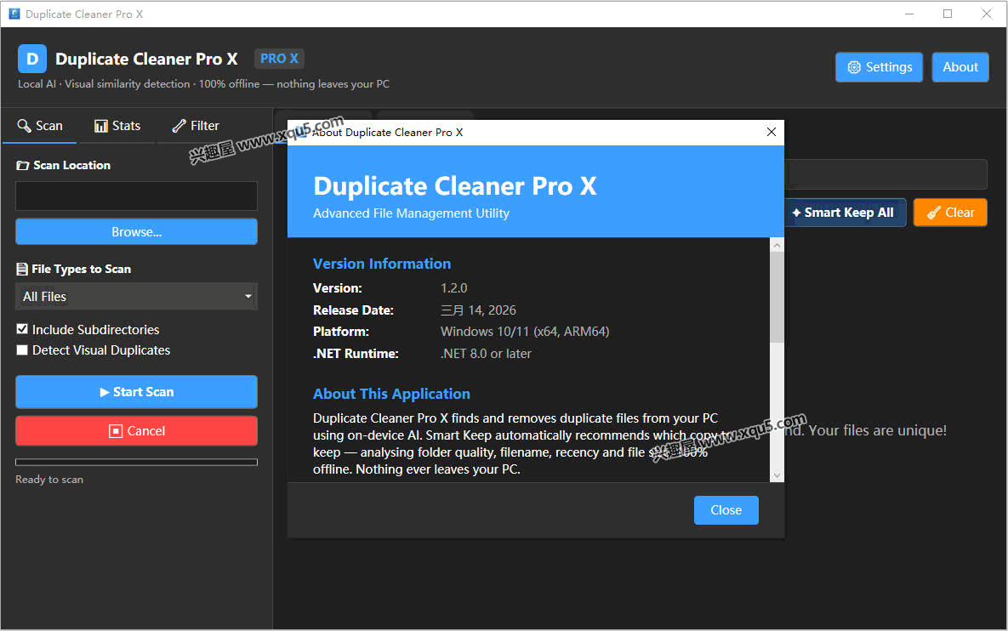Click the PRO X badge
The image size is (1008, 631).
pos(279,59)
